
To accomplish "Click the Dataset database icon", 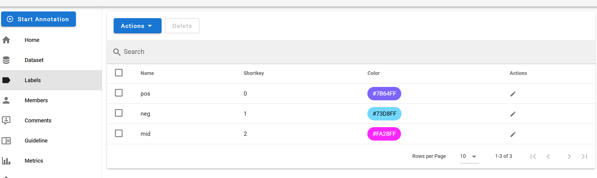I will [x=6, y=60].
